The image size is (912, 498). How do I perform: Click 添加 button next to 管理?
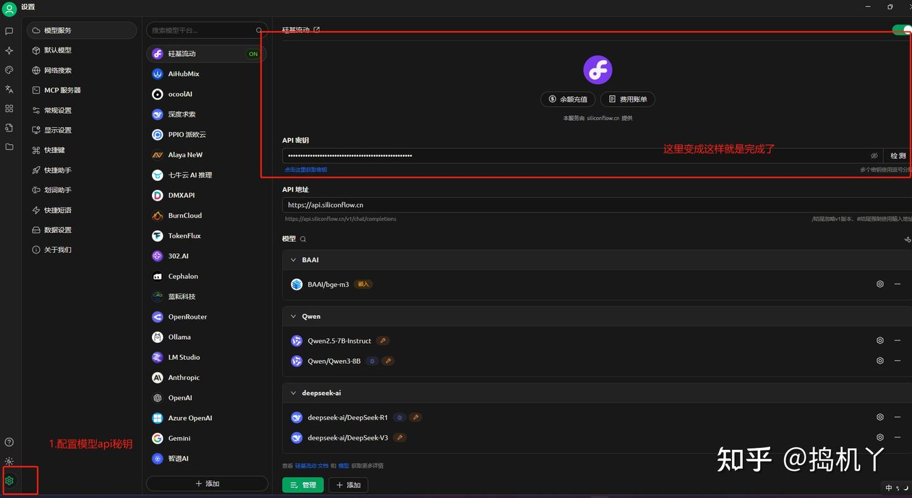pyautogui.click(x=348, y=485)
